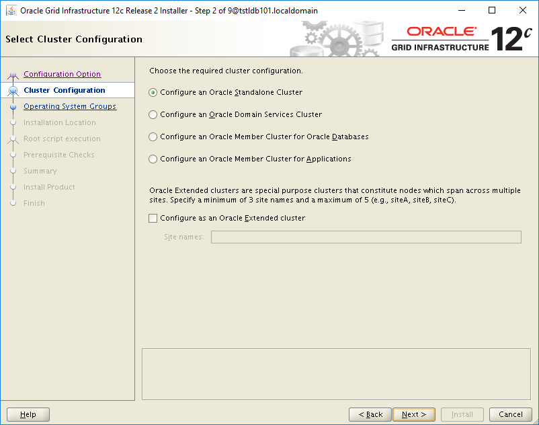Click the Next button
Viewport: 539px width, 425px height.
(x=414, y=414)
